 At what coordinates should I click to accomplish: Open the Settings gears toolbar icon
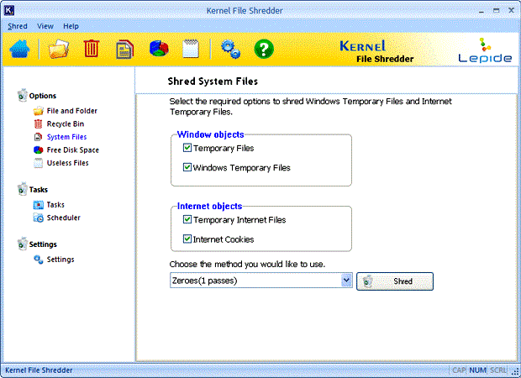click(230, 50)
